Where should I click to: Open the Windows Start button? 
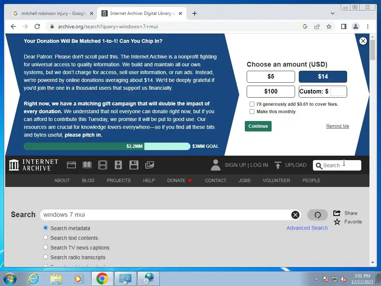(10, 279)
